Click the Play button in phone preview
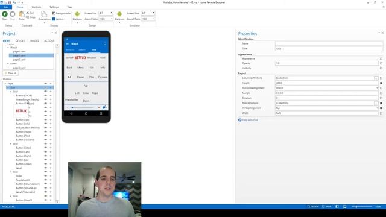Screen dimensions: 386x217 coord(92,77)
